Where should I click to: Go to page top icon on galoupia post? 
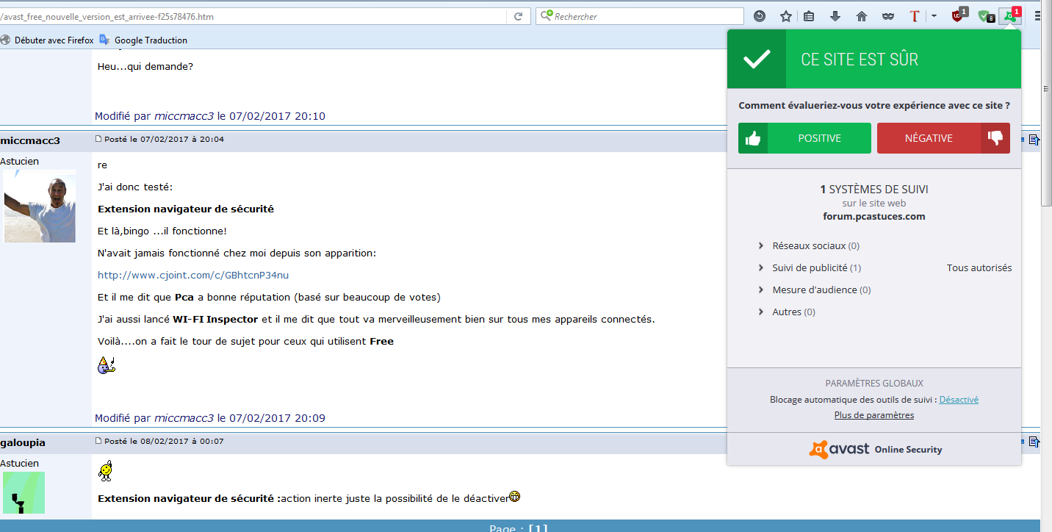(1034, 442)
